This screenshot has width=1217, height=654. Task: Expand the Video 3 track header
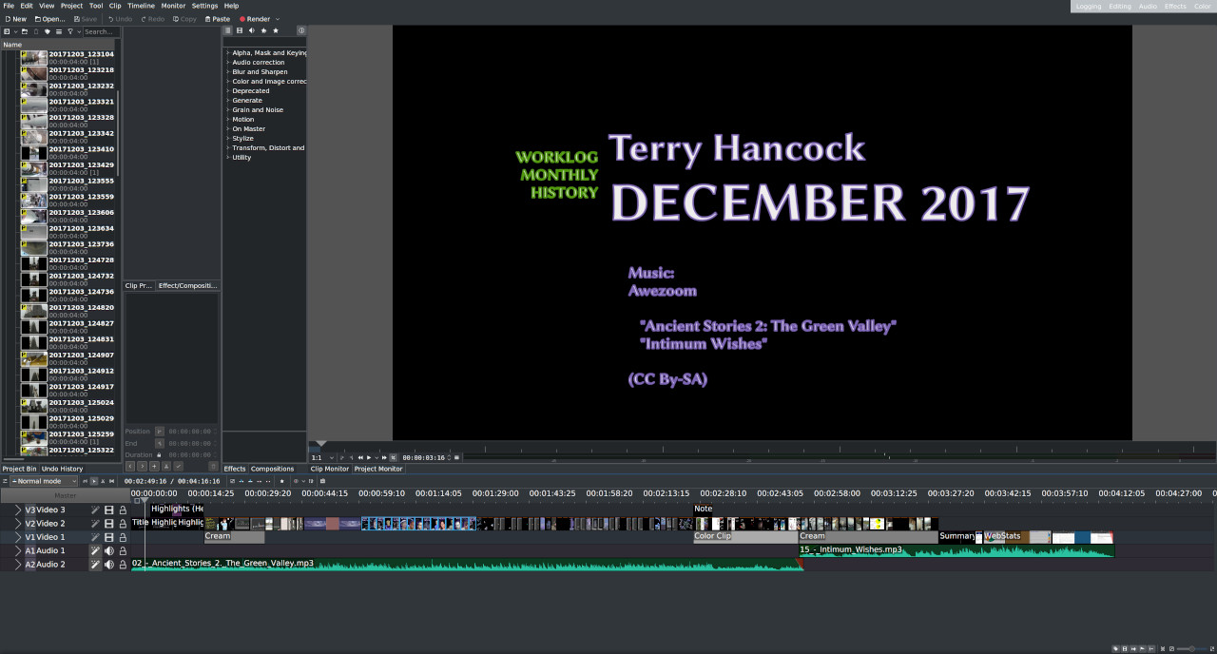point(17,510)
